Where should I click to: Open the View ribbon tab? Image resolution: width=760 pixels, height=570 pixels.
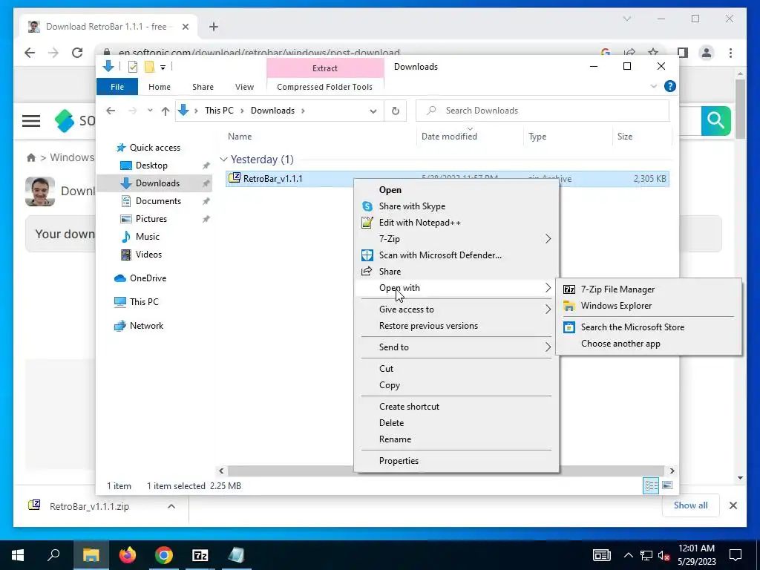[x=244, y=87]
